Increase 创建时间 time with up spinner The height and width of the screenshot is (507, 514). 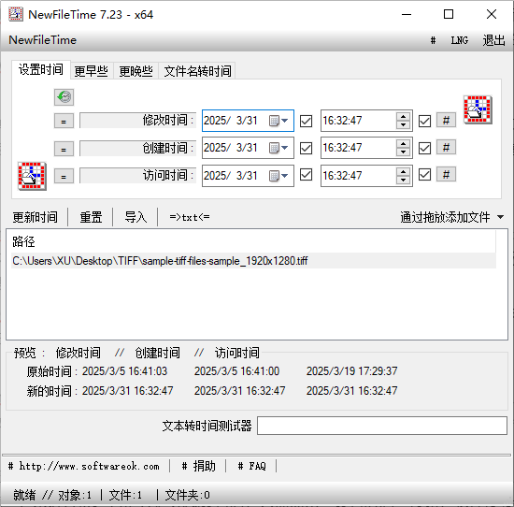pyautogui.click(x=403, y=144)
